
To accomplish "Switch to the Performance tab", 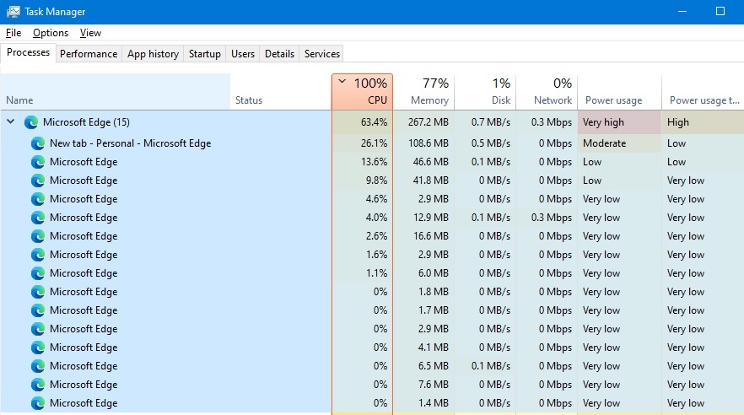I will coord(89,54).
